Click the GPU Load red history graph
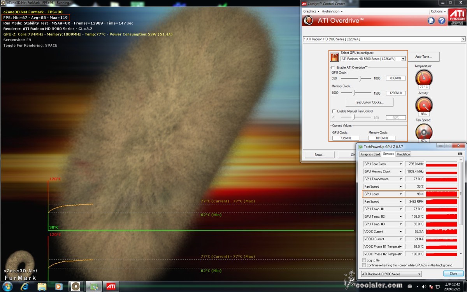The height and width of the screenshot is (292, 467). (x=441, y=194)
